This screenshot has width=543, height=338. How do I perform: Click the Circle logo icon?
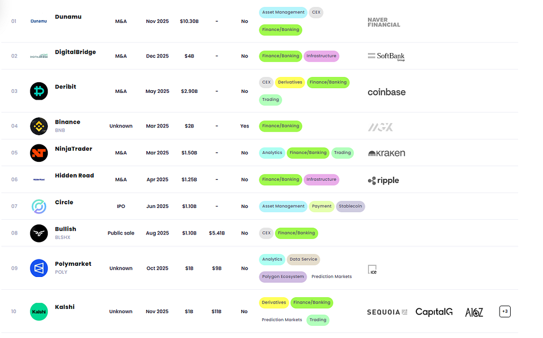click(x=39, y=206)
